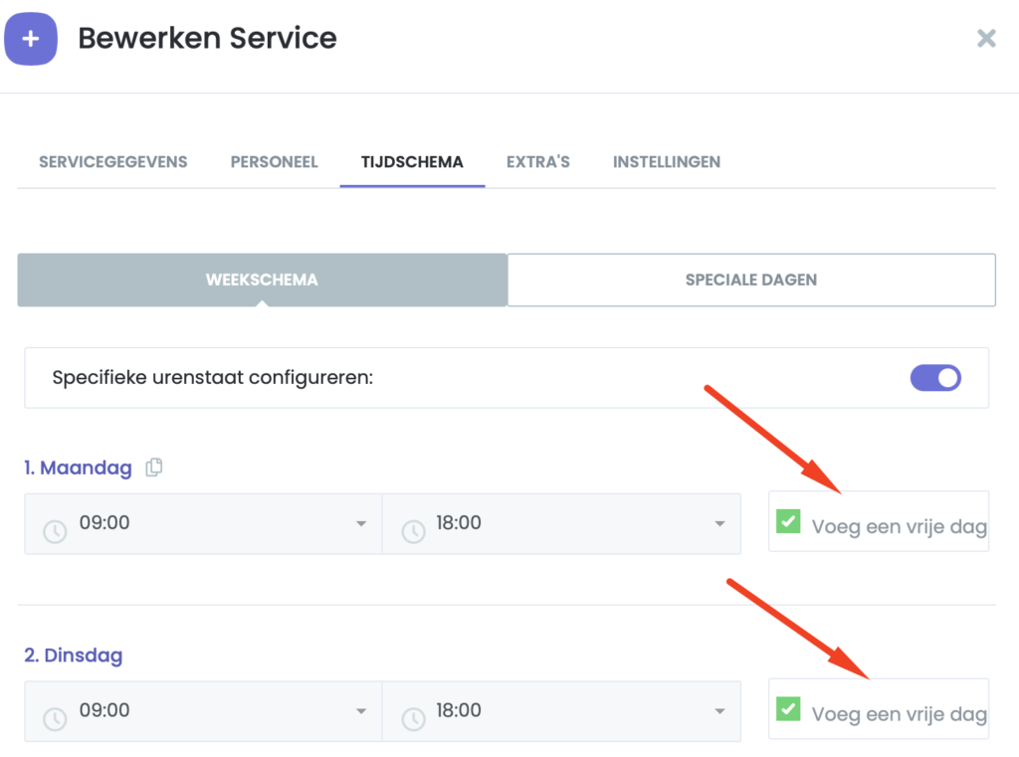Click the purple plus icon in header
The height and width of the screenshot is (757, 1019).
pyautogui.click(x=30, y=39)
